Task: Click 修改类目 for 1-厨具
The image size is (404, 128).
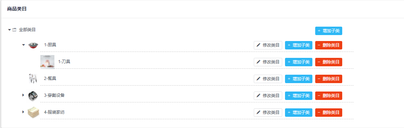Action: [268, 45]
